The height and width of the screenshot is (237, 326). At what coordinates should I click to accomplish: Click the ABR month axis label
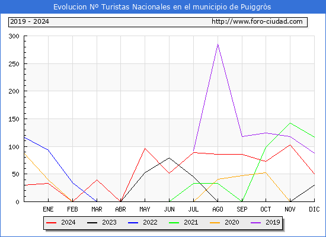click(x=120, y=209)
